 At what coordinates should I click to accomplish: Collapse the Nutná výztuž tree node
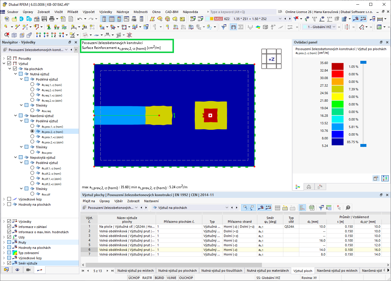pyautogui.click(x=16, y=74)
